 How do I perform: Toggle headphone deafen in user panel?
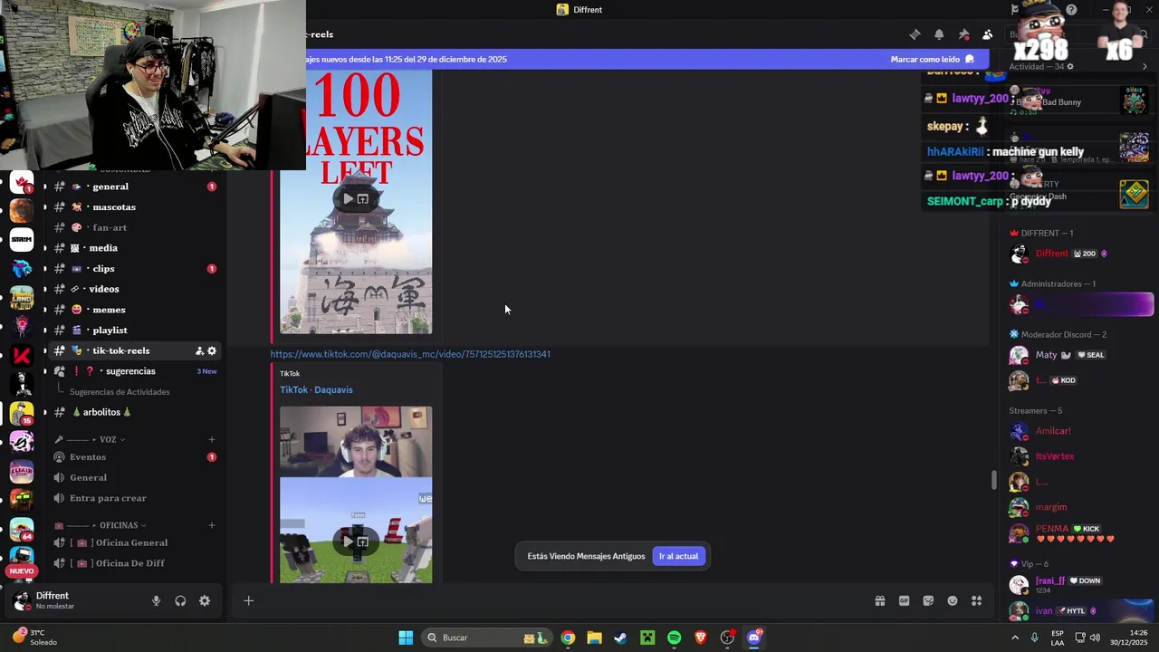[x=180, y=600]
